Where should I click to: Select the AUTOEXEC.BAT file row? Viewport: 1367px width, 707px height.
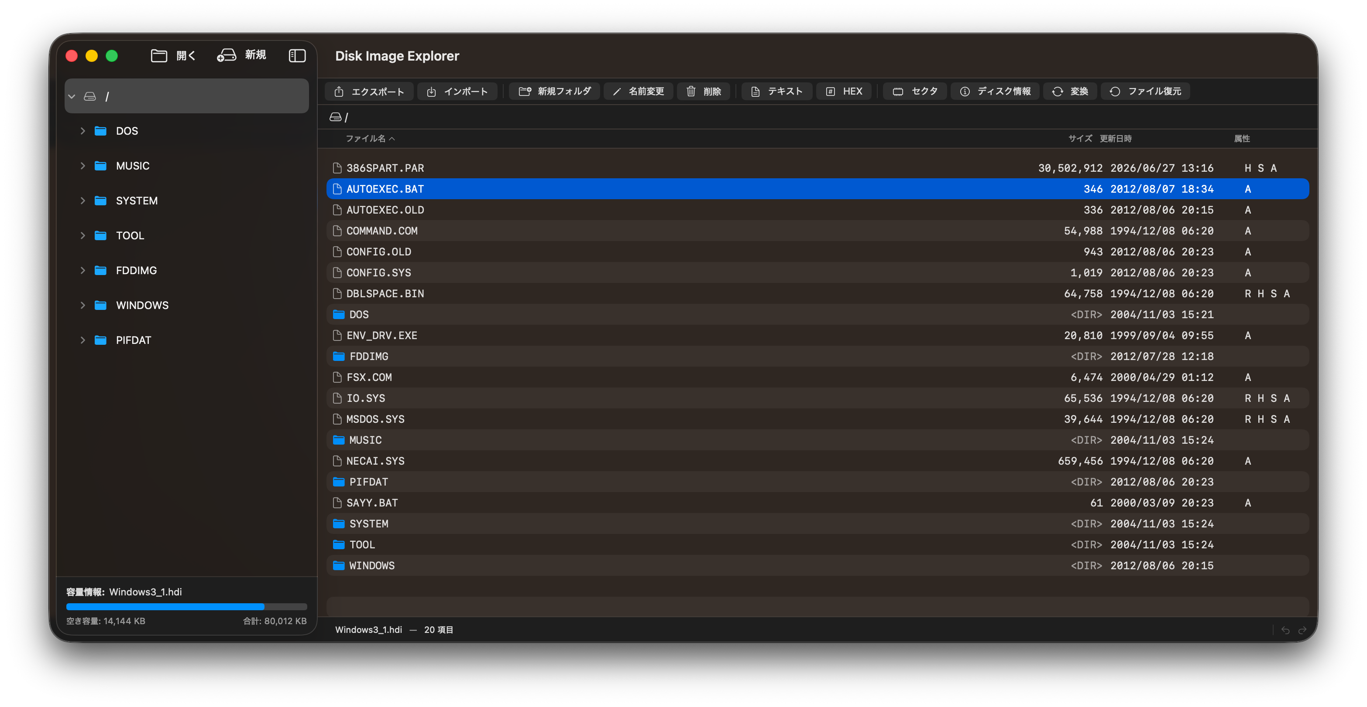click(817, 189)
